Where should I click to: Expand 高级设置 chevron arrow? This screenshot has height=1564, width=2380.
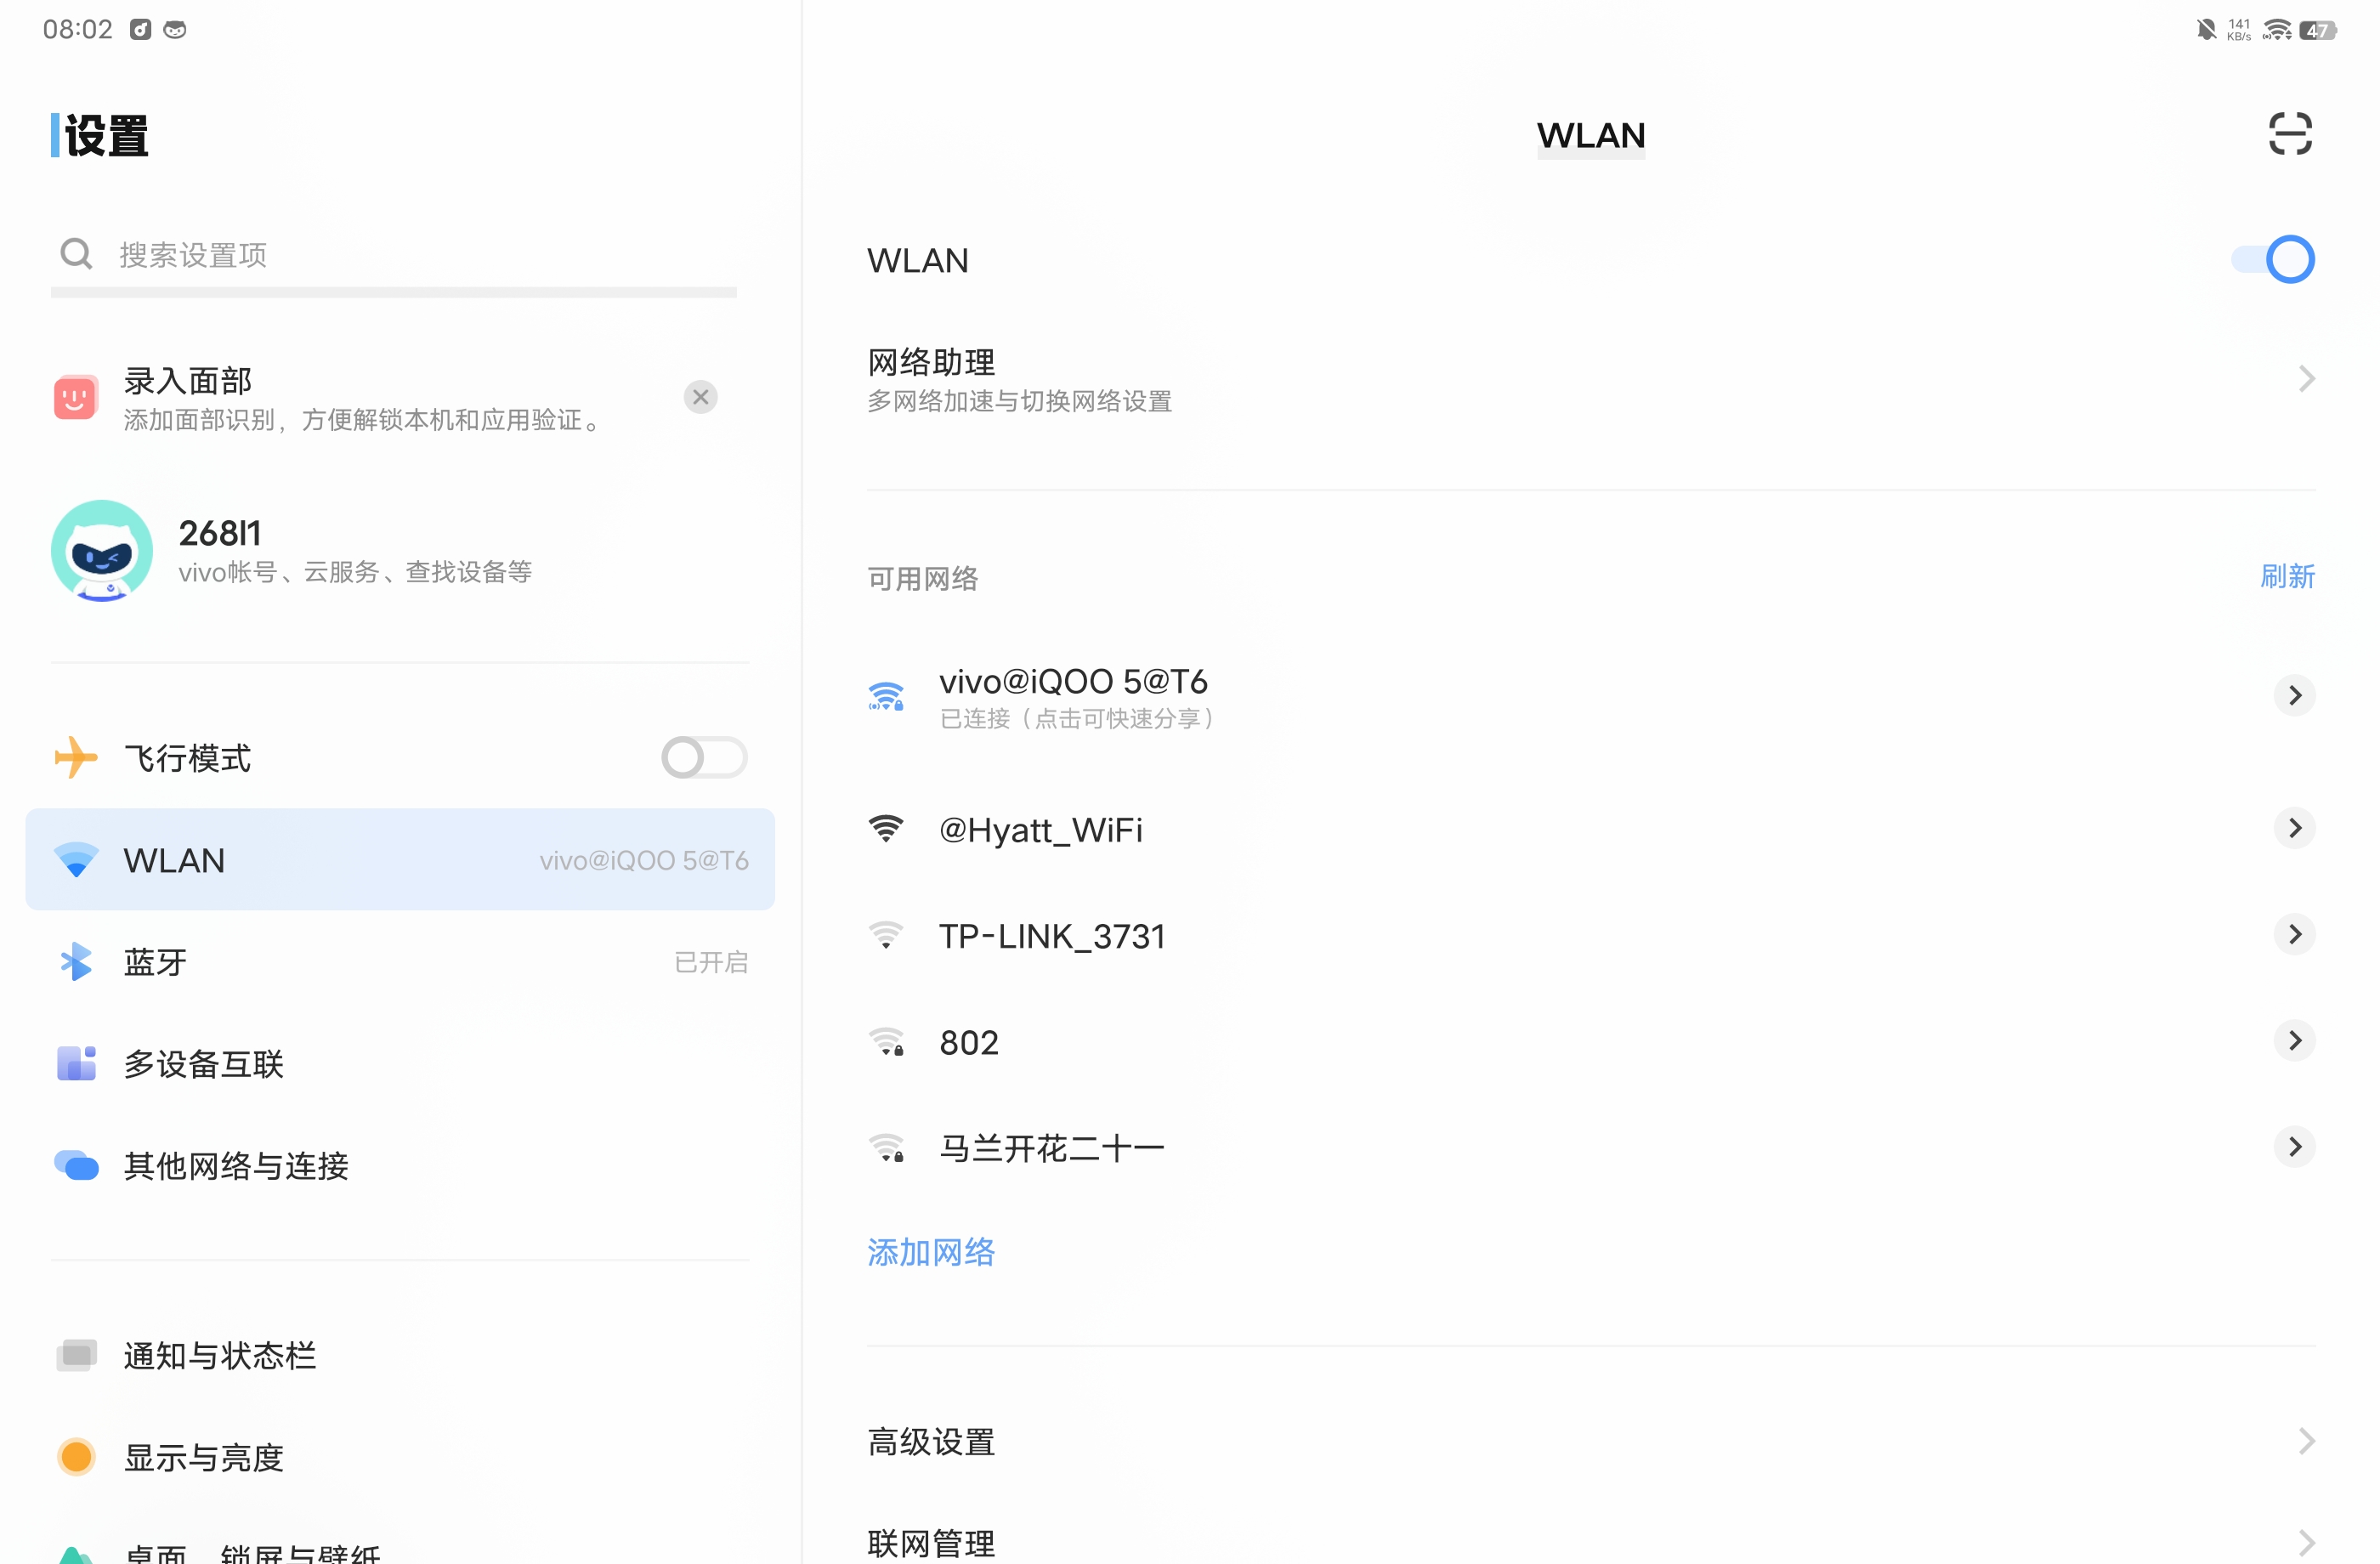click(2306, 1441)
